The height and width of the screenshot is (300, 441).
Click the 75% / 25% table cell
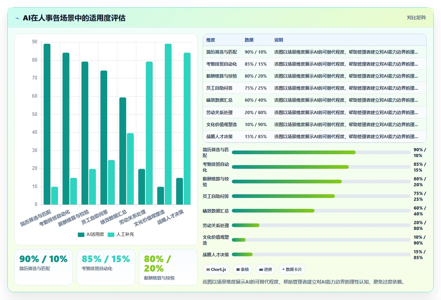point(256,88)
